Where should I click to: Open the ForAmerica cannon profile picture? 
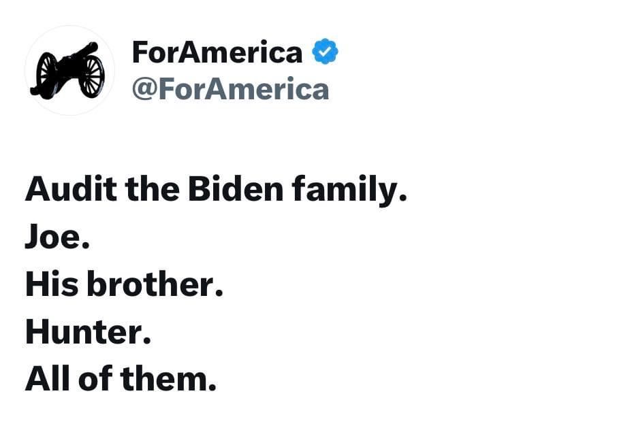[69, 70]
